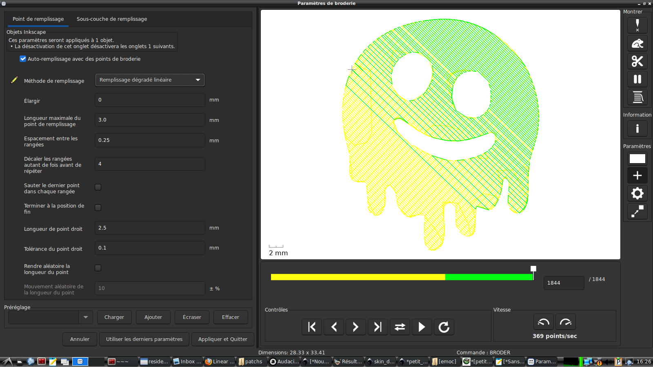The width and height of the screenshot is (653, 367).
Task: Open the design information button
Action: coord(637,129)
